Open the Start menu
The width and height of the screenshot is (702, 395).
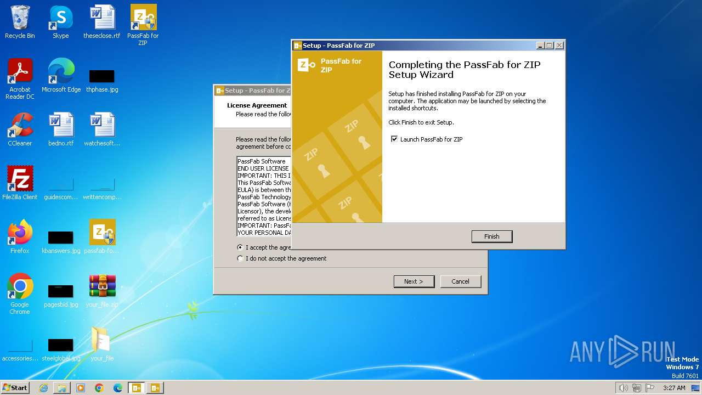[x=15, y=388]
